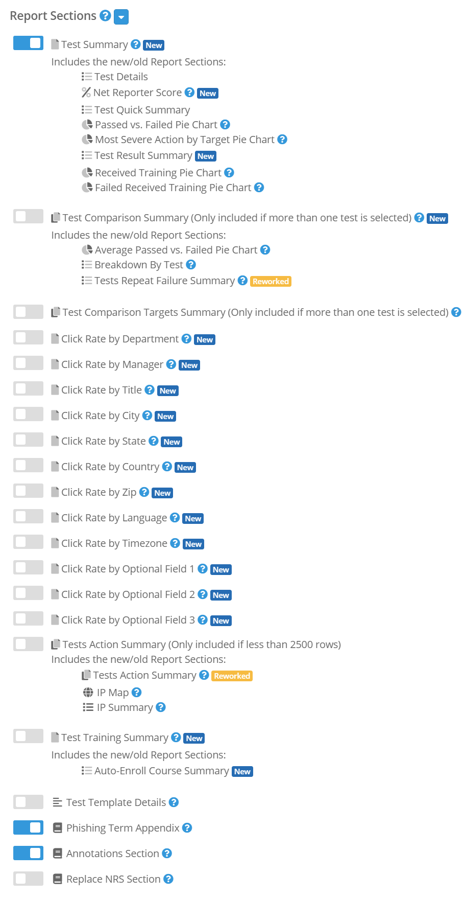Click the help icon beside Report Sections heading
The width and height of the screenshot is (466, 898).
(105, 16)
